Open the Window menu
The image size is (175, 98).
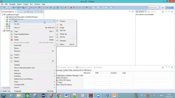37,4
